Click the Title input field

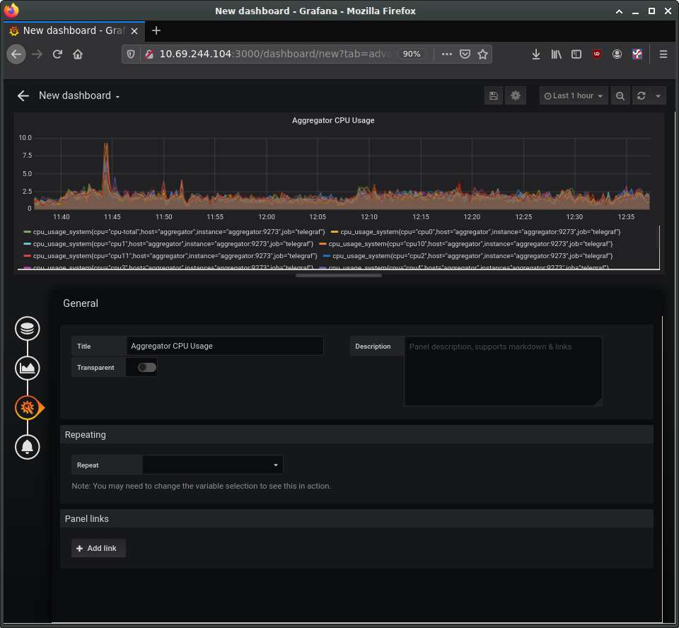tap(225, 346)
